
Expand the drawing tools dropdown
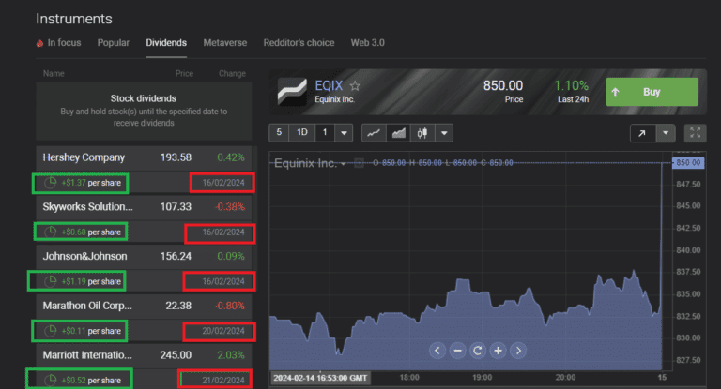666,133
